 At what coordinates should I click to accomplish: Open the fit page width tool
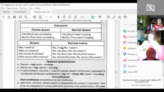(x=93, y=17)
